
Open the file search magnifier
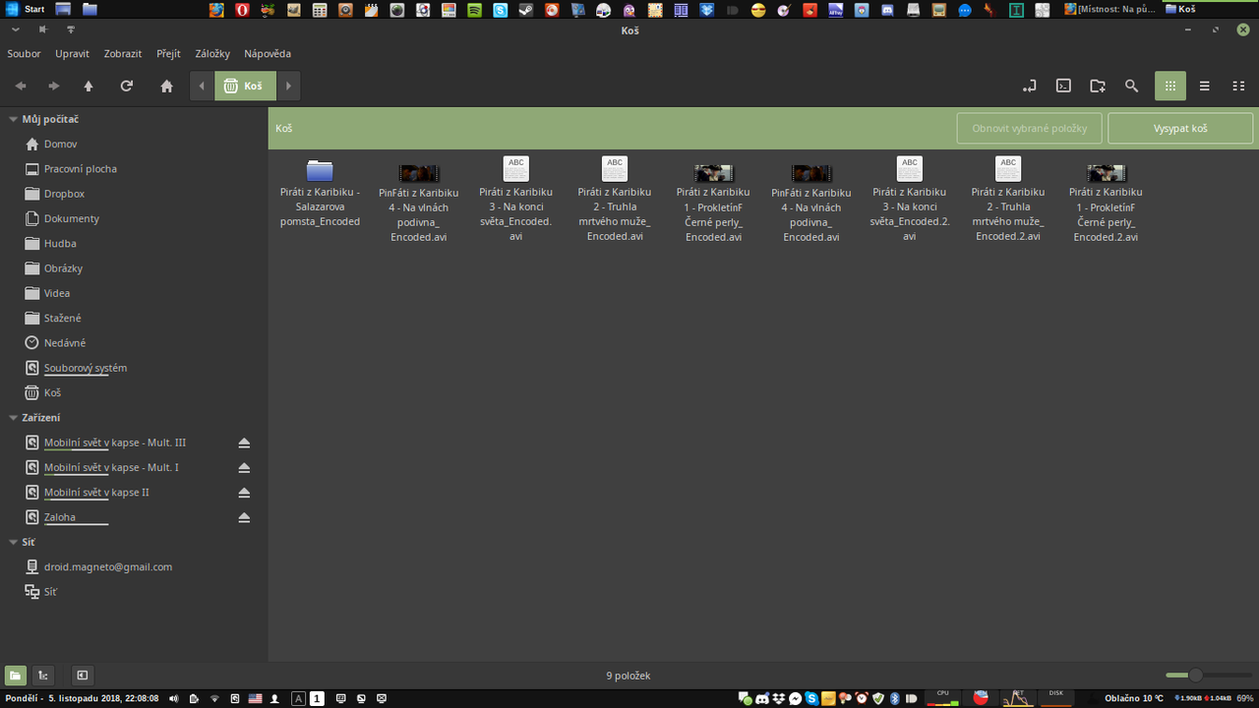coord(1132,86)
